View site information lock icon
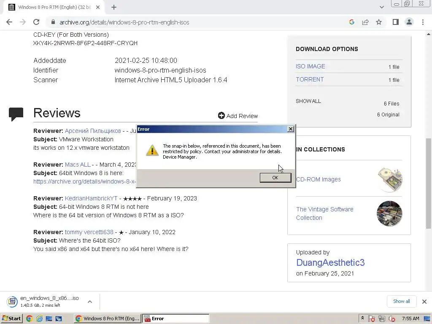The image size is (432, 324). pyautogui.click(x=53, y=22)
